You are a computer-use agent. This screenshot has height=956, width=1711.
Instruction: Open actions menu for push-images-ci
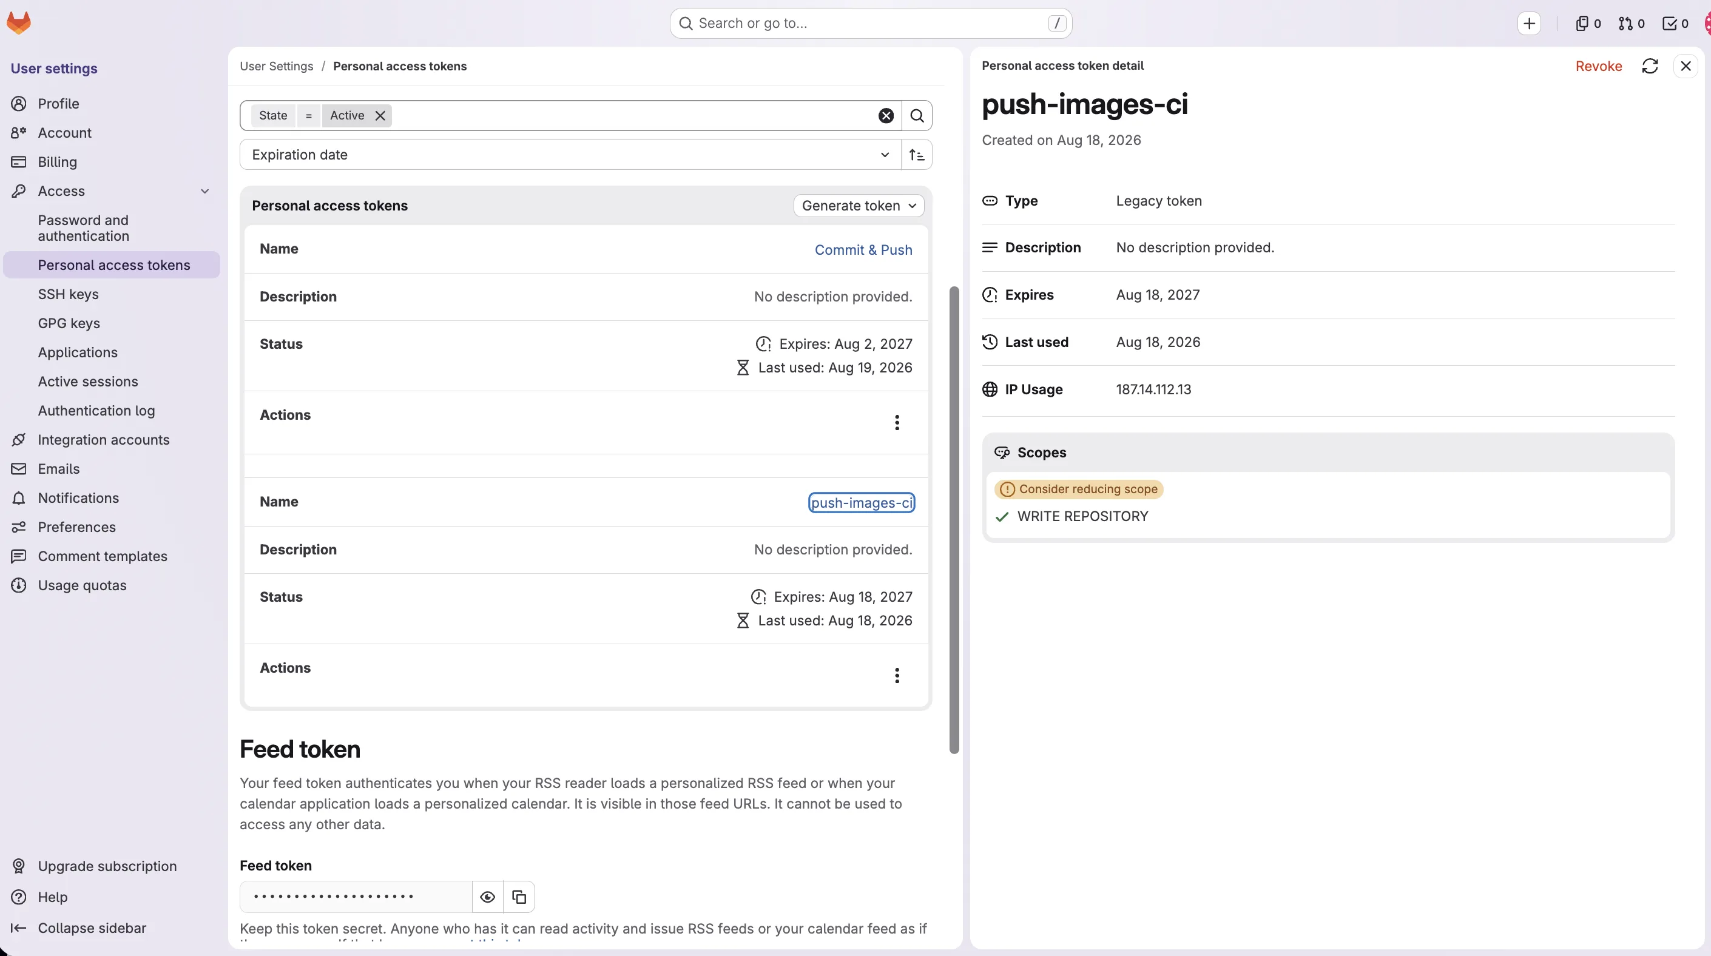click(897, 675)
